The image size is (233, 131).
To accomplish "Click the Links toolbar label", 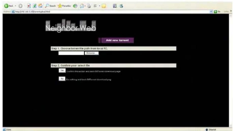I will (x=226, y=12).
